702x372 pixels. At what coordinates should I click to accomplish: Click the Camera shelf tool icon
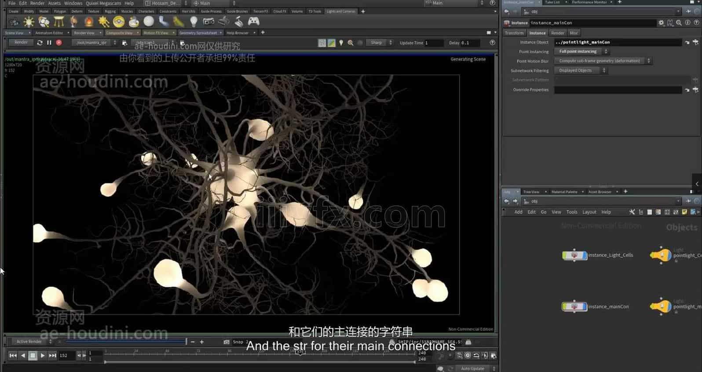tap(14, 21)
